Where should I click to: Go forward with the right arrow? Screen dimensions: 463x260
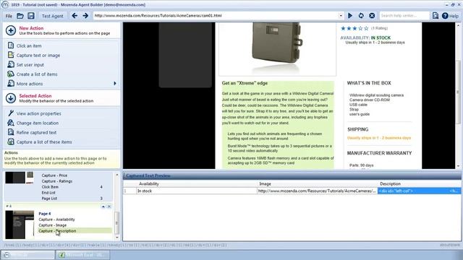[x=85, y=16]
